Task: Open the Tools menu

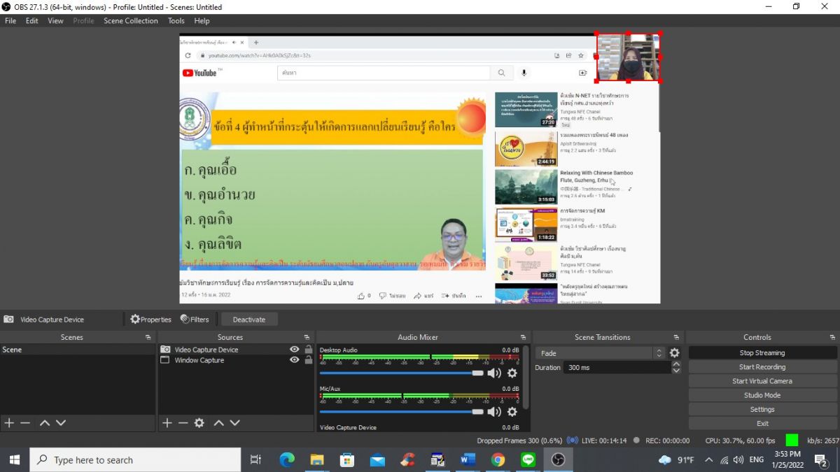Action: point(176,21)
